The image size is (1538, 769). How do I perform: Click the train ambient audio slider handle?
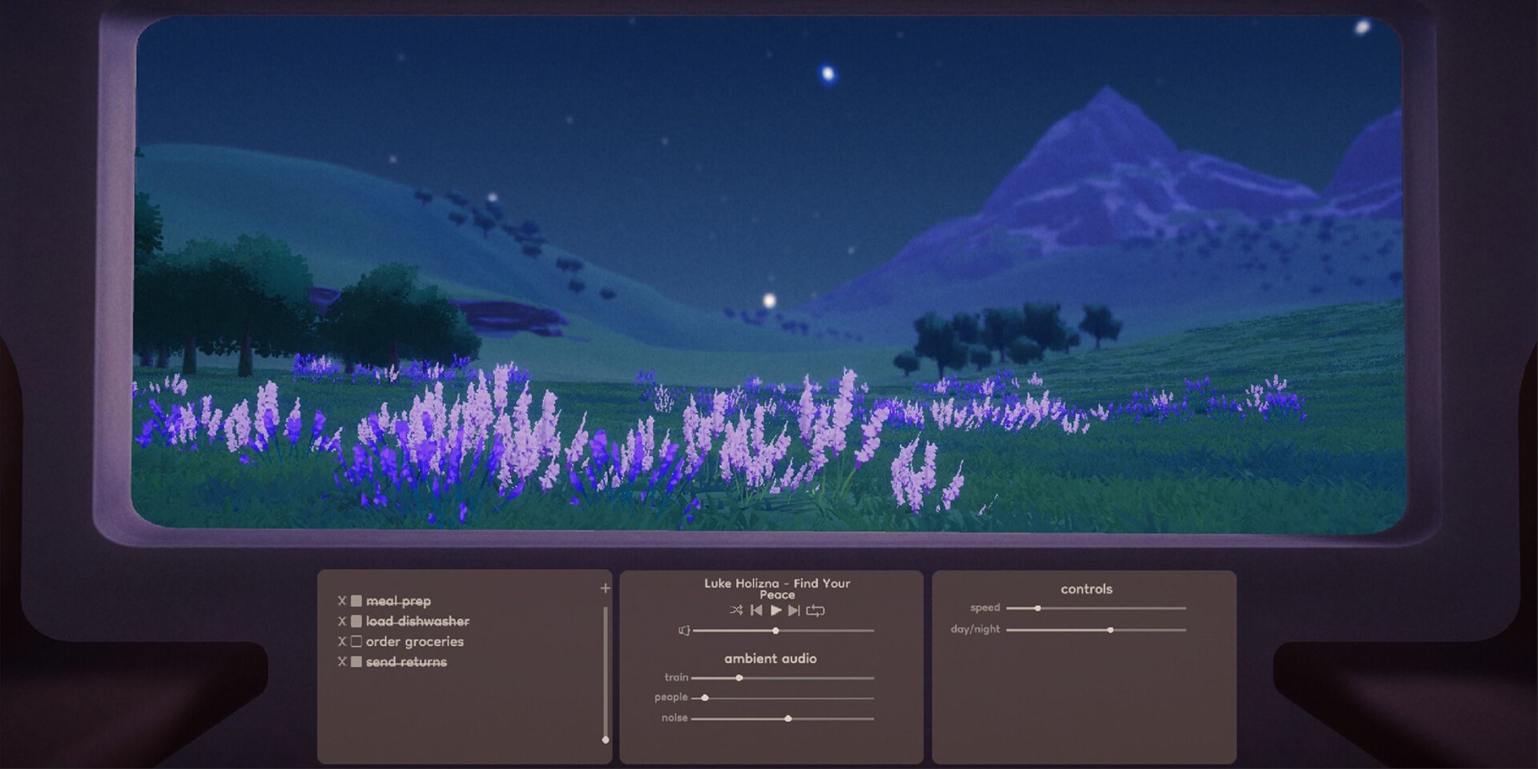739,677
